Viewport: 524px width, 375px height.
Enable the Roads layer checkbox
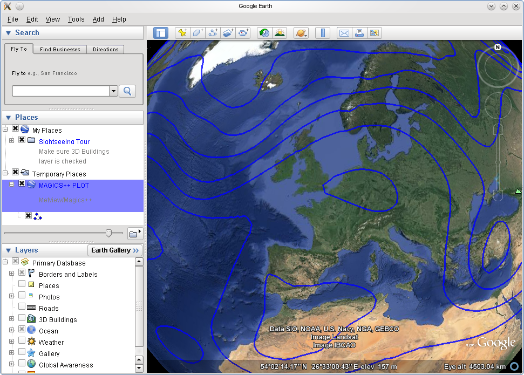[x=22, y=306]
